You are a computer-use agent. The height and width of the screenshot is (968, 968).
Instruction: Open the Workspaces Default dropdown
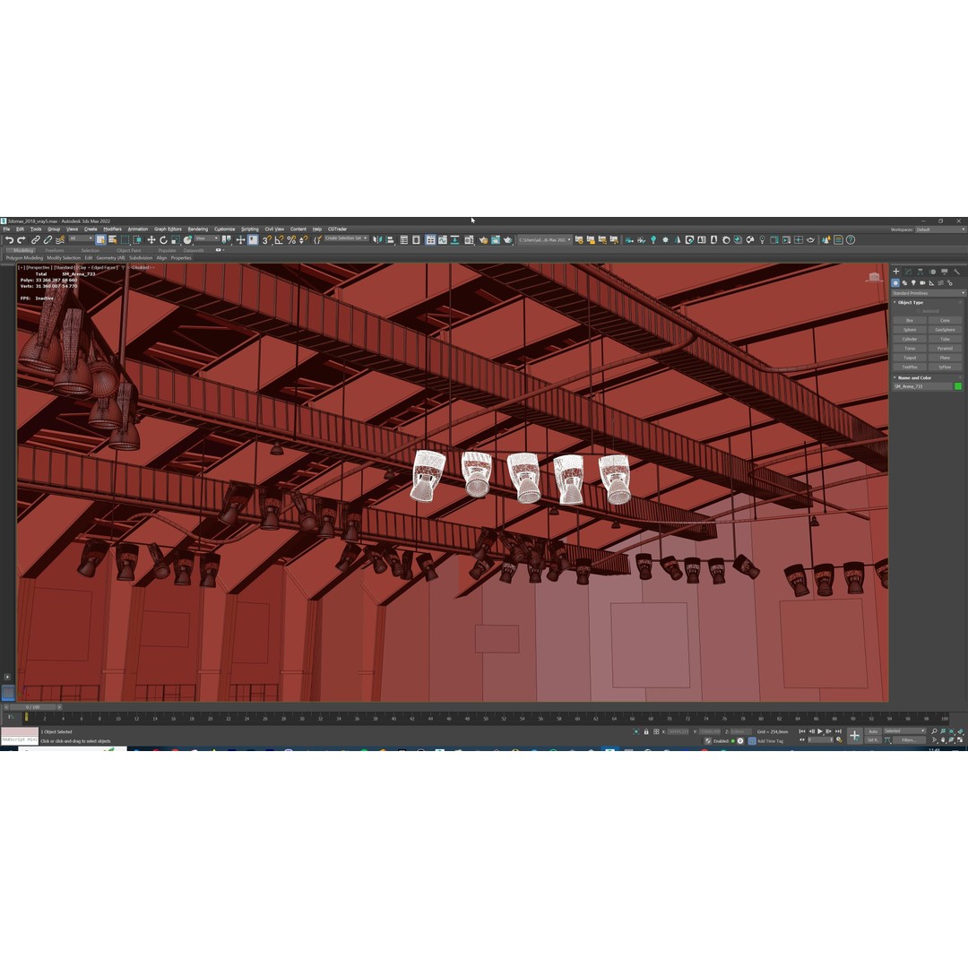click(x=940, y=229)
